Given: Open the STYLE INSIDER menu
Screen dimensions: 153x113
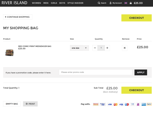Looking at the screenshot, I should 75,3.
